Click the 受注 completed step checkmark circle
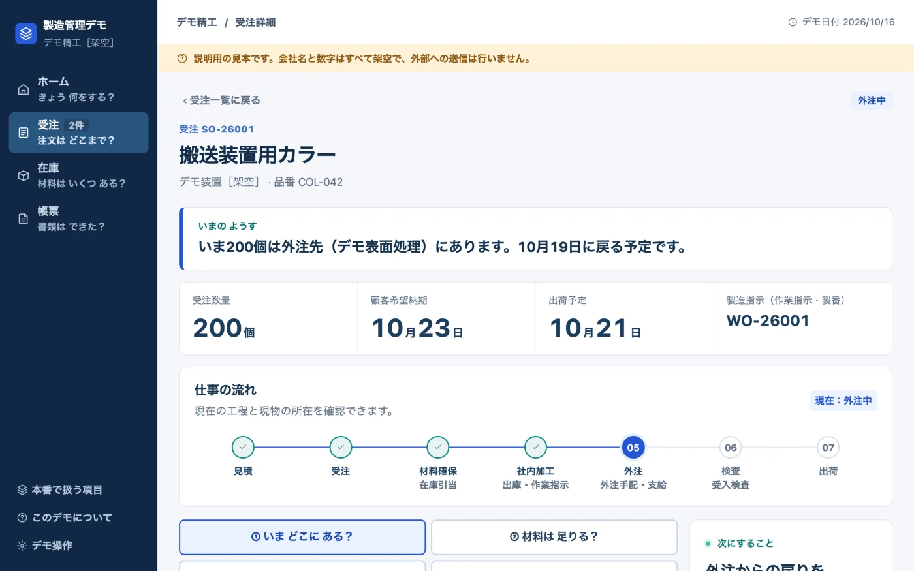914x571 pixels. click(340, 448)
